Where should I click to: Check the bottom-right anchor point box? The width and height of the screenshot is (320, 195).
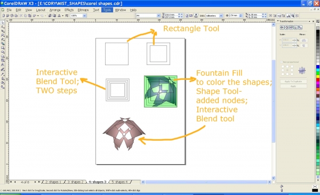292,74
